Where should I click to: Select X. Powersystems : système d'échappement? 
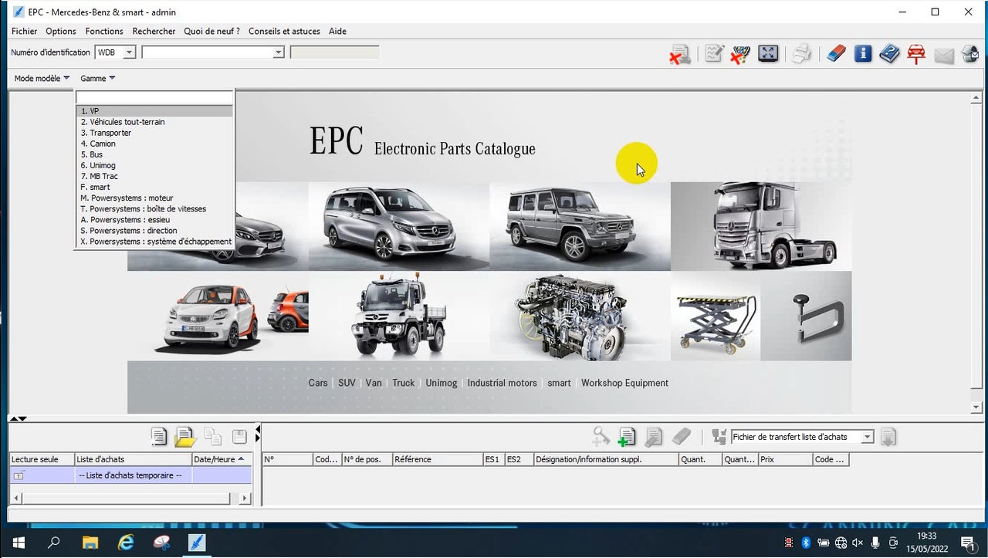point(154,241)
